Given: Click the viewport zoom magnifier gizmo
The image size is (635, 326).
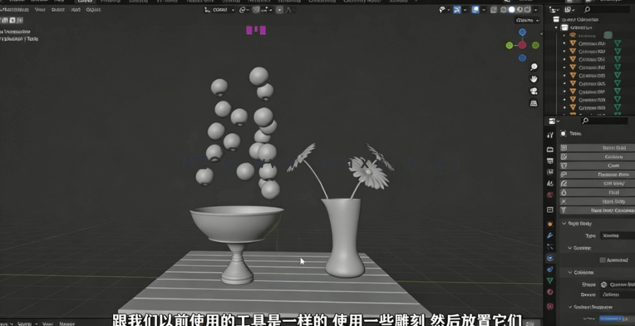Looking at the screenshot, I should [x=534, y=67].
